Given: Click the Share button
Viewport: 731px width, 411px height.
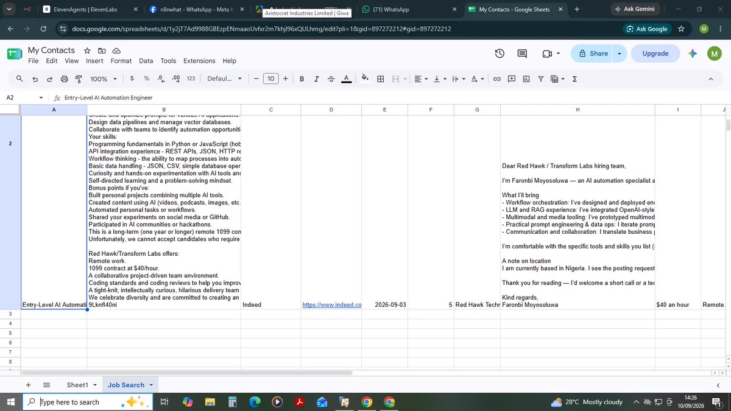Looking at the screenshot, I should point(593,54).
